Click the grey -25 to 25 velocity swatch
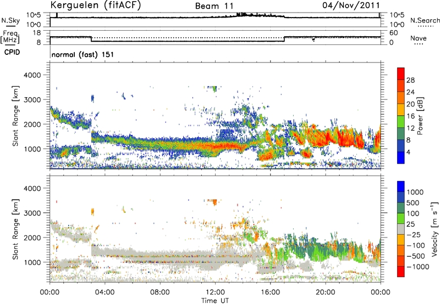The image size is (440, 304). tap(401, 229)
